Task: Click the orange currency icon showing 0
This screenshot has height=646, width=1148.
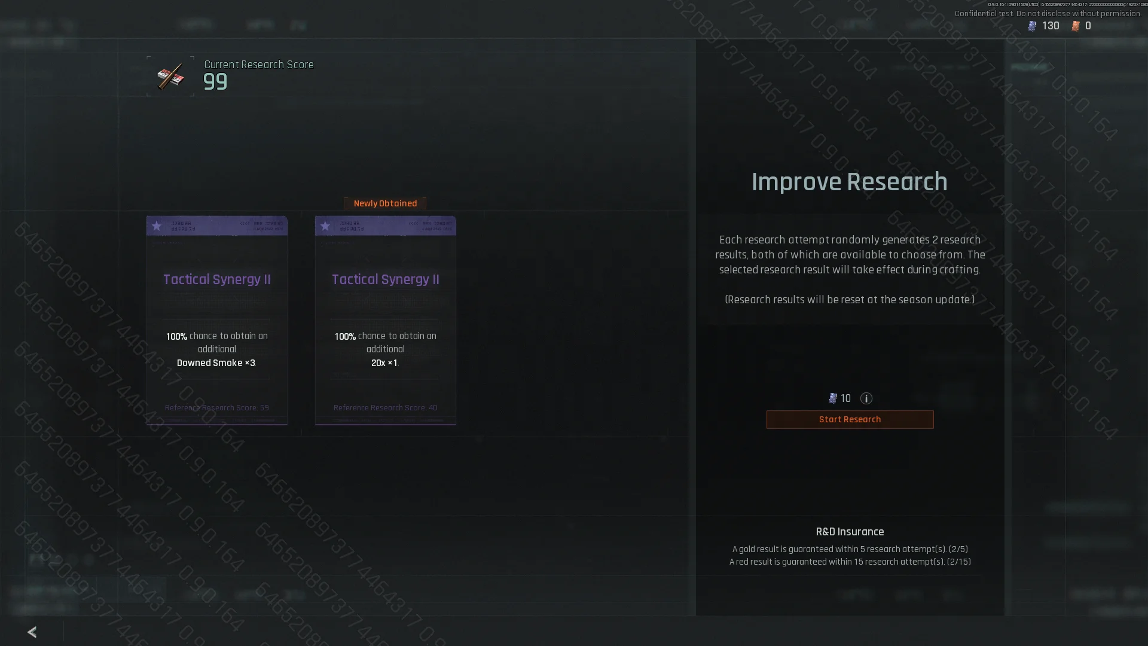Action: pyautogui.click(x=1076, y=26)
